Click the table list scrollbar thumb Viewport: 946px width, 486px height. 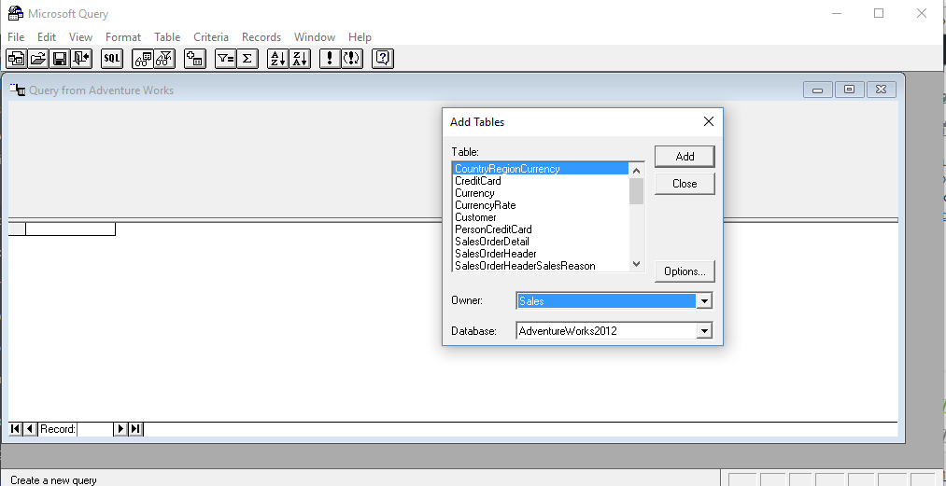point(637,191)
